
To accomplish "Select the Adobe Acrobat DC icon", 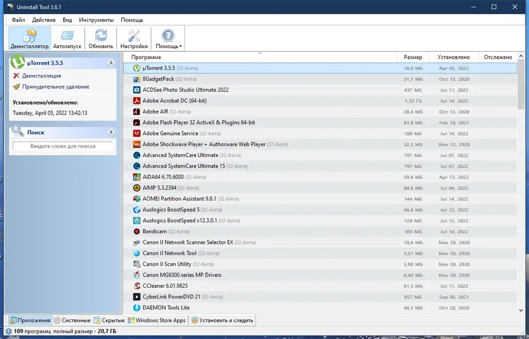I will pyautogui.click(x=136, y=101).
